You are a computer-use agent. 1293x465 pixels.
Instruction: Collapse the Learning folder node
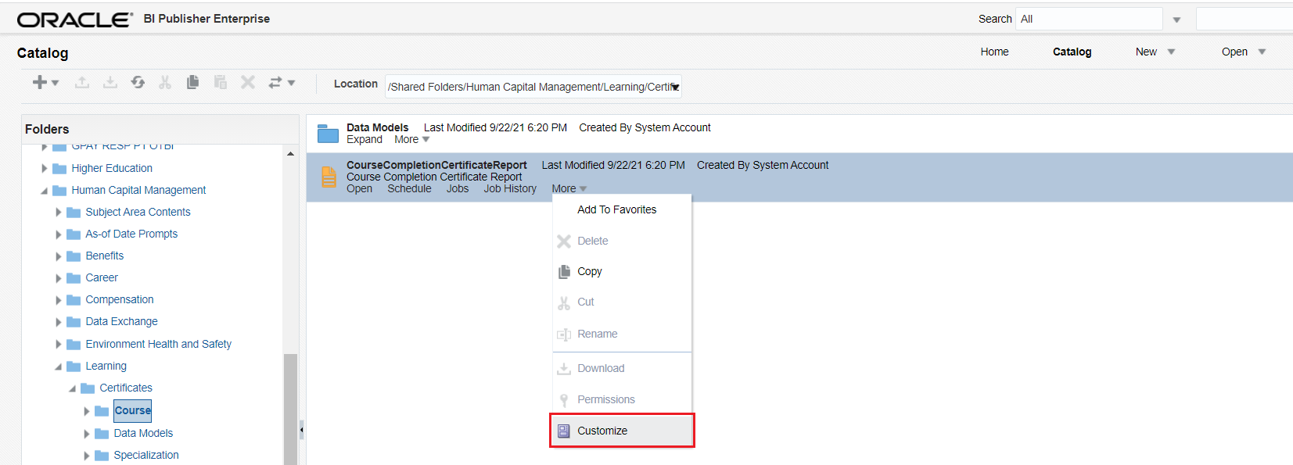58,367
